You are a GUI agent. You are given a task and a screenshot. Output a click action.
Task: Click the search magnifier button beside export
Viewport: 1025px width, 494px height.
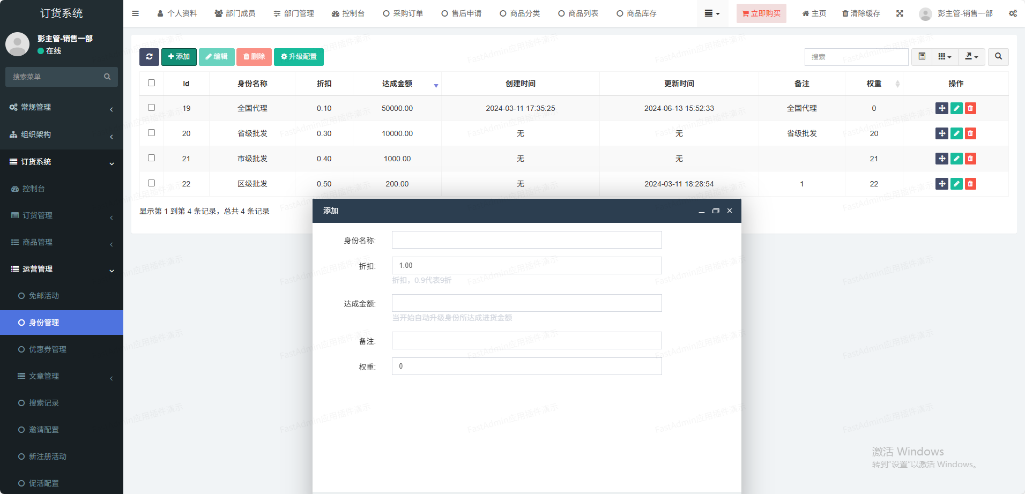[x=998, y=57]
